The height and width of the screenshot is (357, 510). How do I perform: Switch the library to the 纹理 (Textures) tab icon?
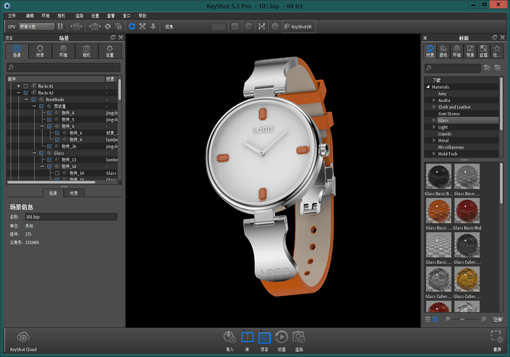(x=483, y=51)
